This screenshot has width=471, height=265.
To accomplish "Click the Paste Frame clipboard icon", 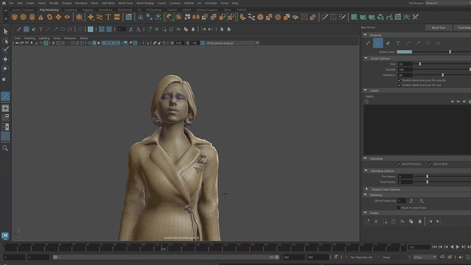I will point(420,221).
